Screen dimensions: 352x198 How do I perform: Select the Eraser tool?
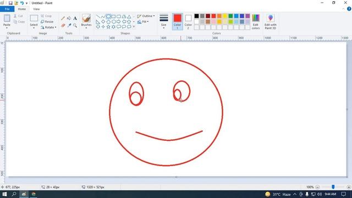click(63, 25)
